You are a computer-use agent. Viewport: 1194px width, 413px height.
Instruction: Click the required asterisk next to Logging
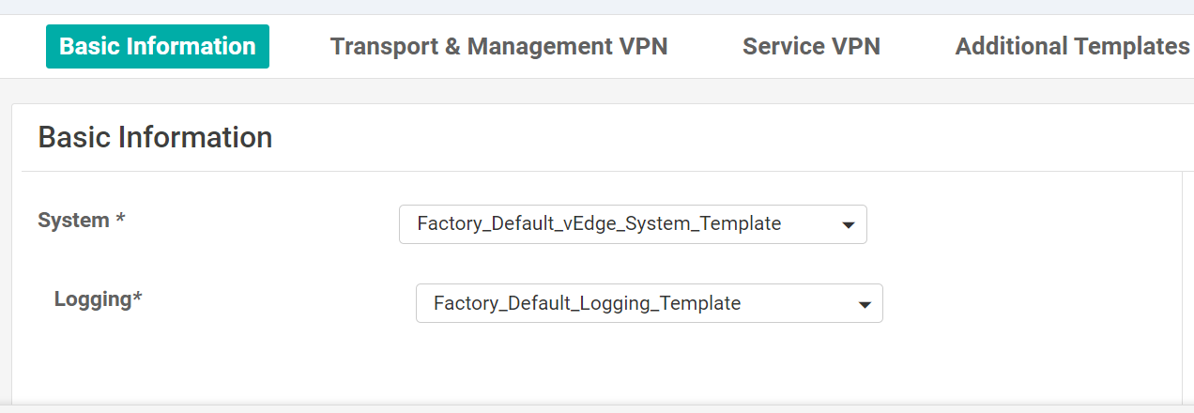(137, 299)
